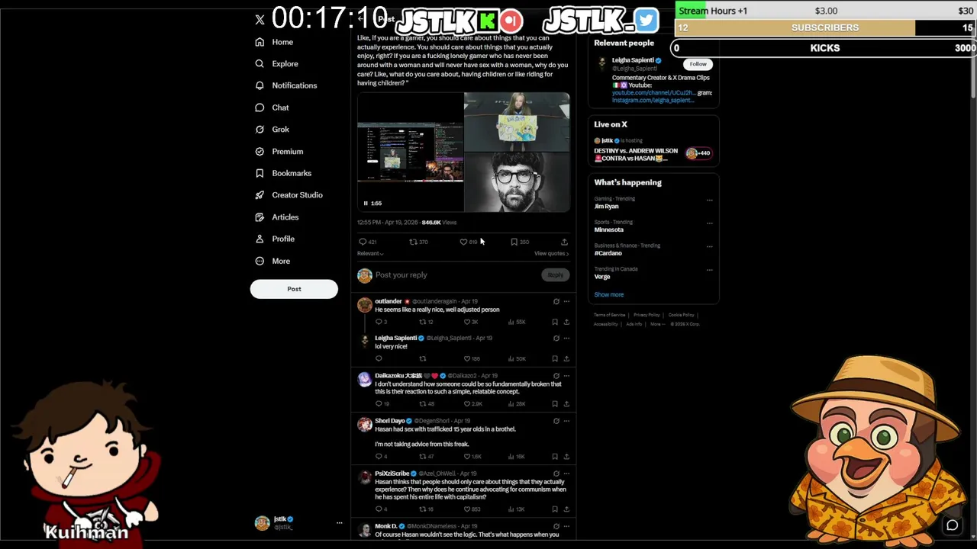Open the Minnesota trending topic
Image resolution: width=977 pixels, height=549 pixels.
609,230
